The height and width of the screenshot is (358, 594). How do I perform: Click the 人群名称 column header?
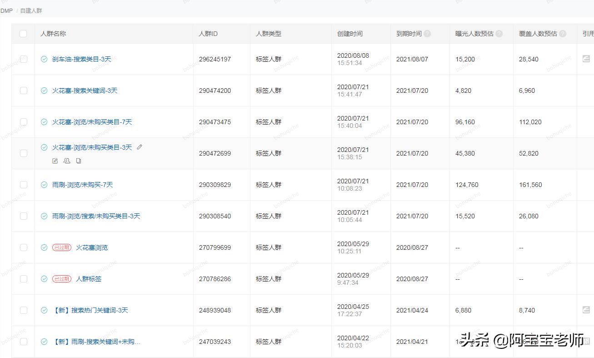(x=53, y=34)
